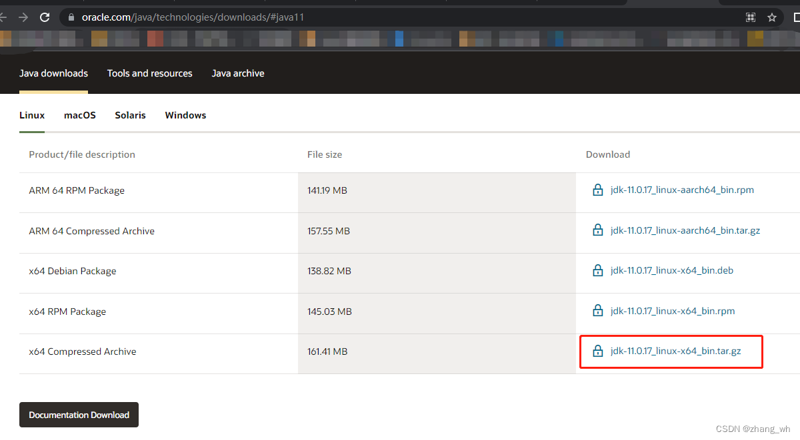Open Tools and resources section
800x440 pixels.
tap(149, 73)
